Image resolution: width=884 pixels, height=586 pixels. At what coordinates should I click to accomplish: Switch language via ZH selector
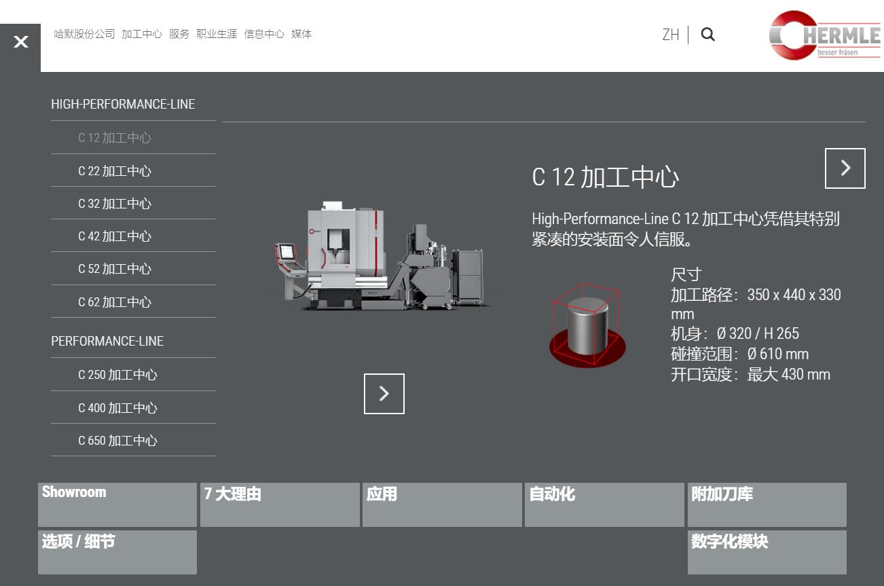point(670,35)
